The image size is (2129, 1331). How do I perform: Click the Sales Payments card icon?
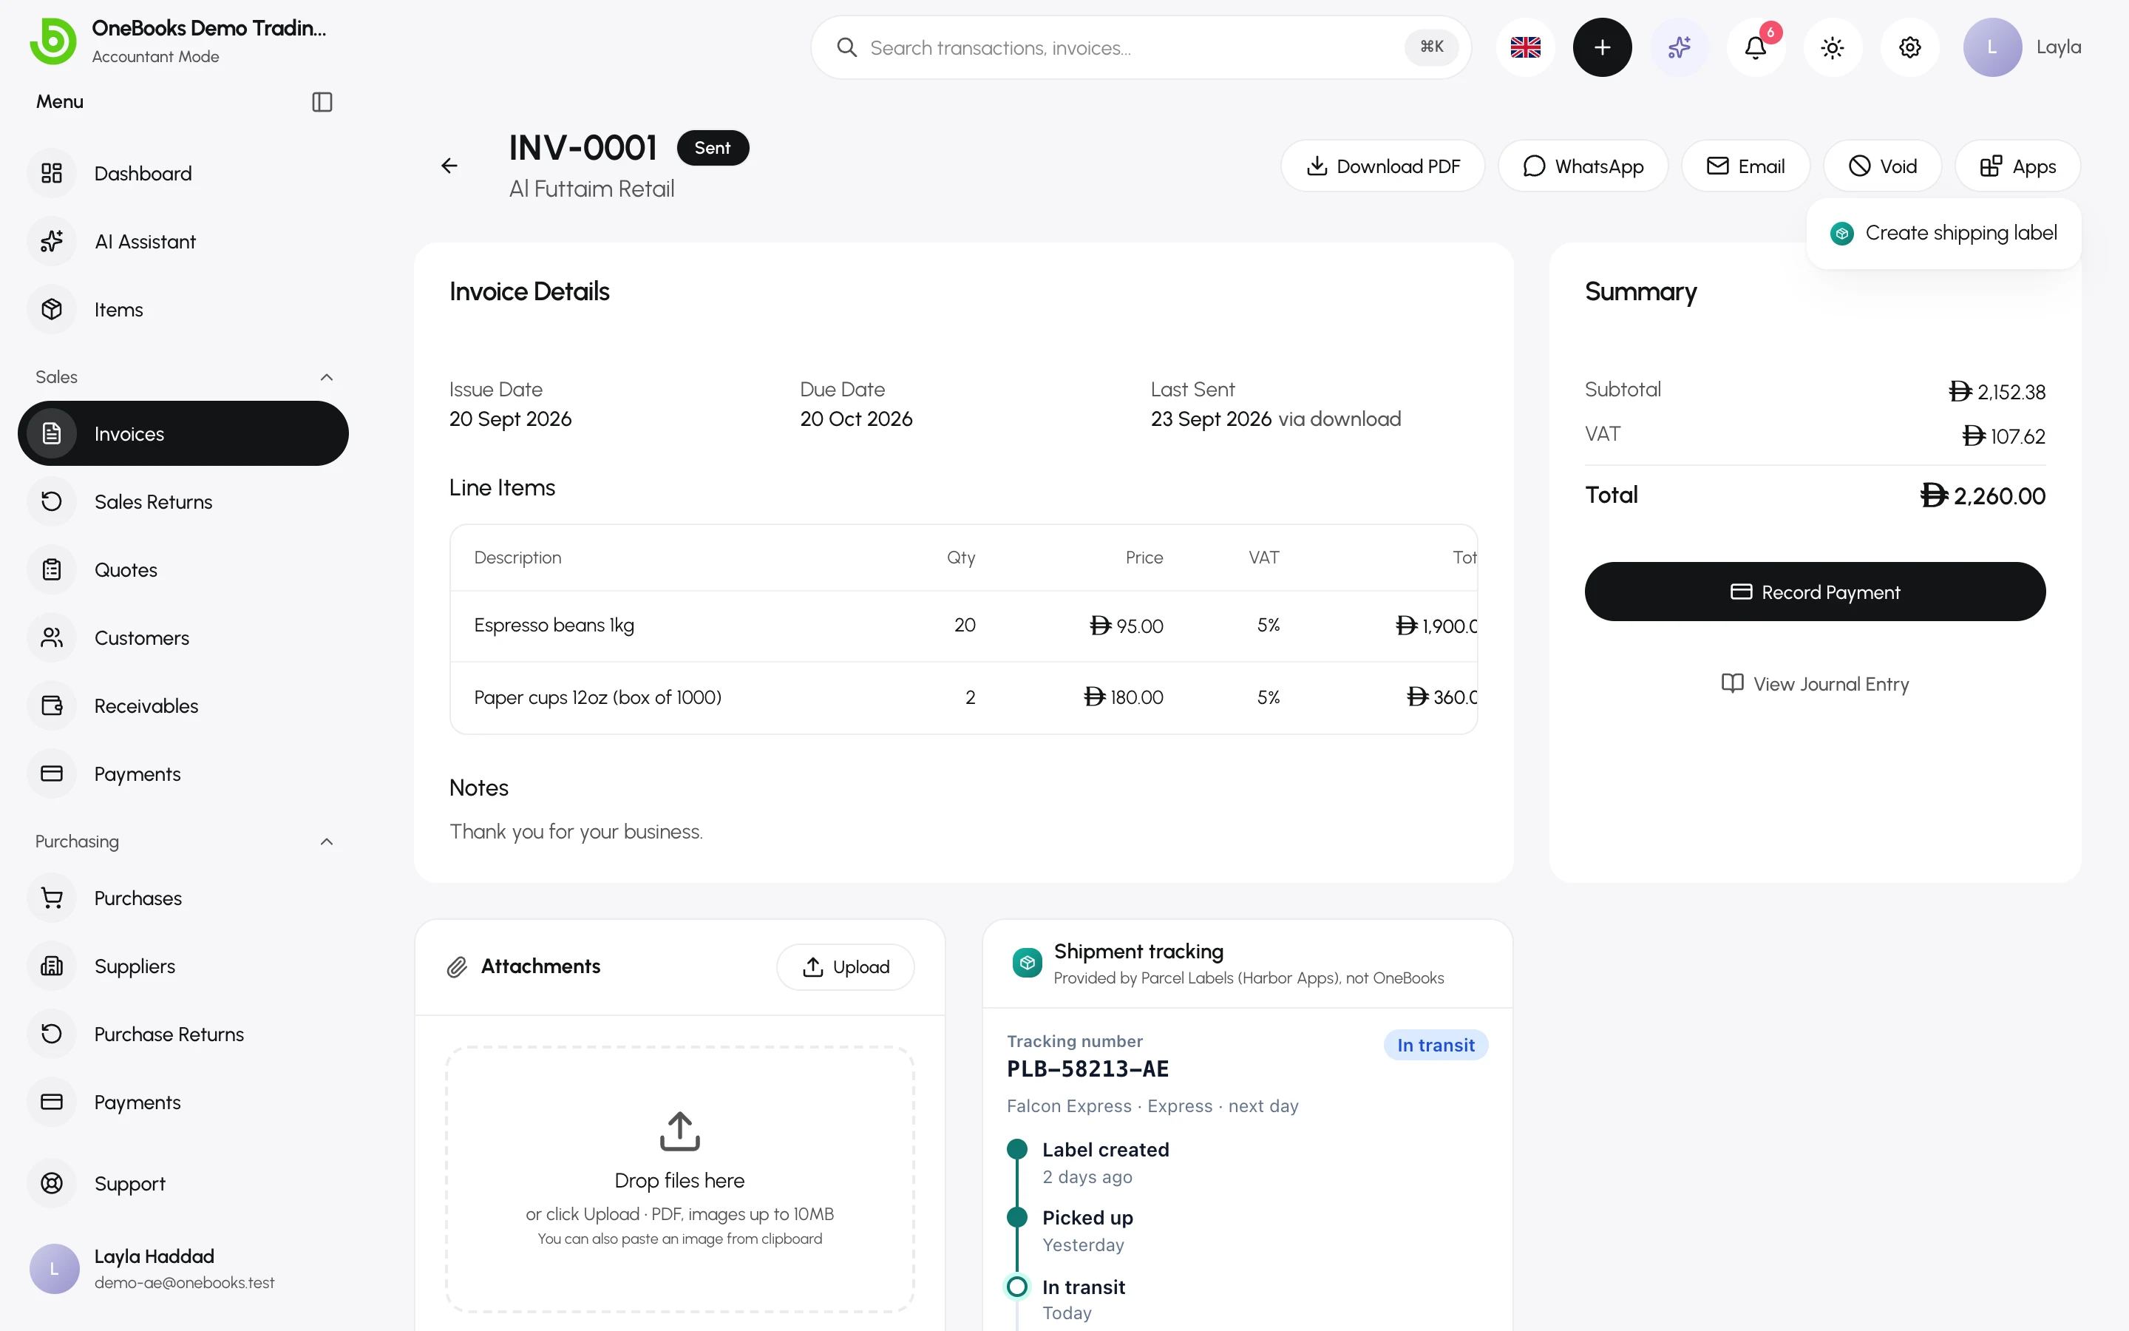click(x=52, y=773)
